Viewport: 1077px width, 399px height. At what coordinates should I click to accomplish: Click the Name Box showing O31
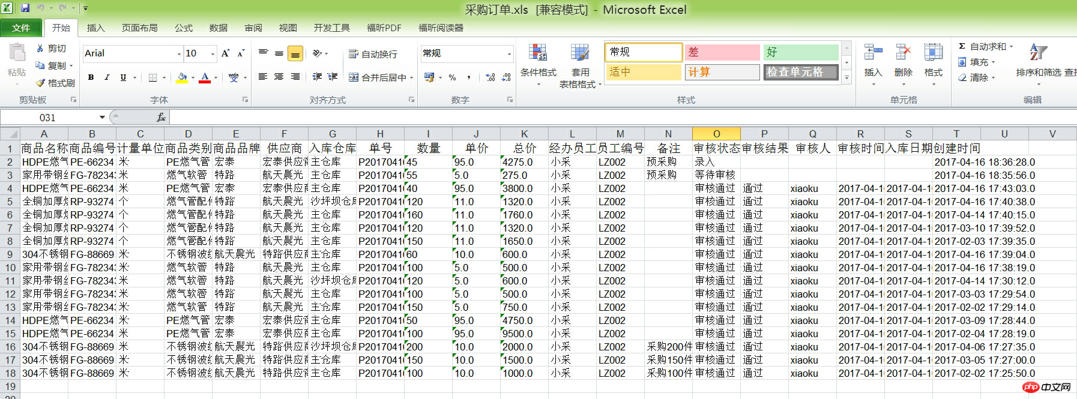pyautogui.click(x=49, y=118)
